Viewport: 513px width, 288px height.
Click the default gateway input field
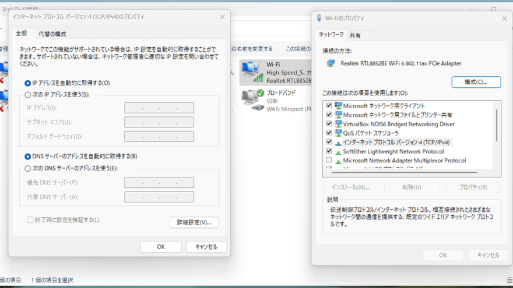click(159, 137)
